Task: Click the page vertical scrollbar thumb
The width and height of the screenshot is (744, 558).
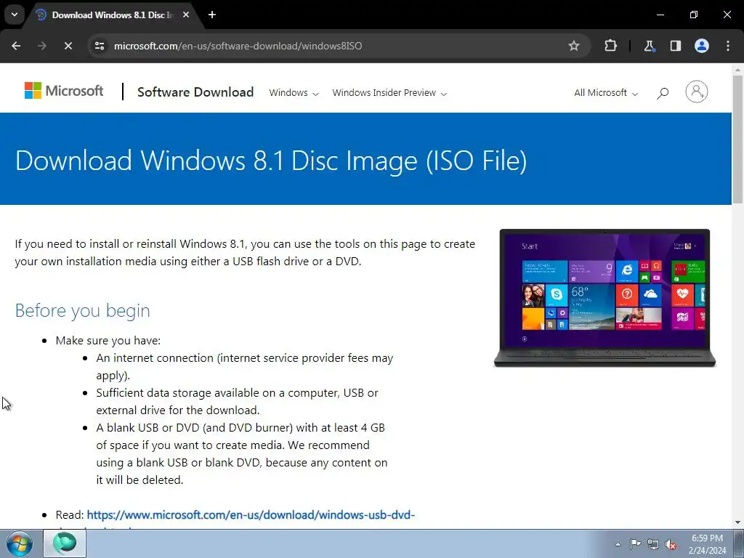Action: [x=737, y=139]
